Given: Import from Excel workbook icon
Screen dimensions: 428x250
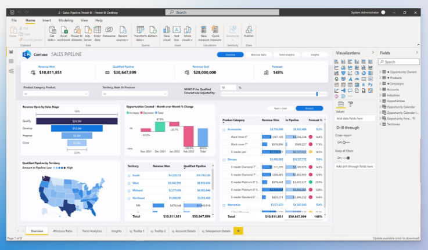Looking at the screenshot, I should point(64,30).
